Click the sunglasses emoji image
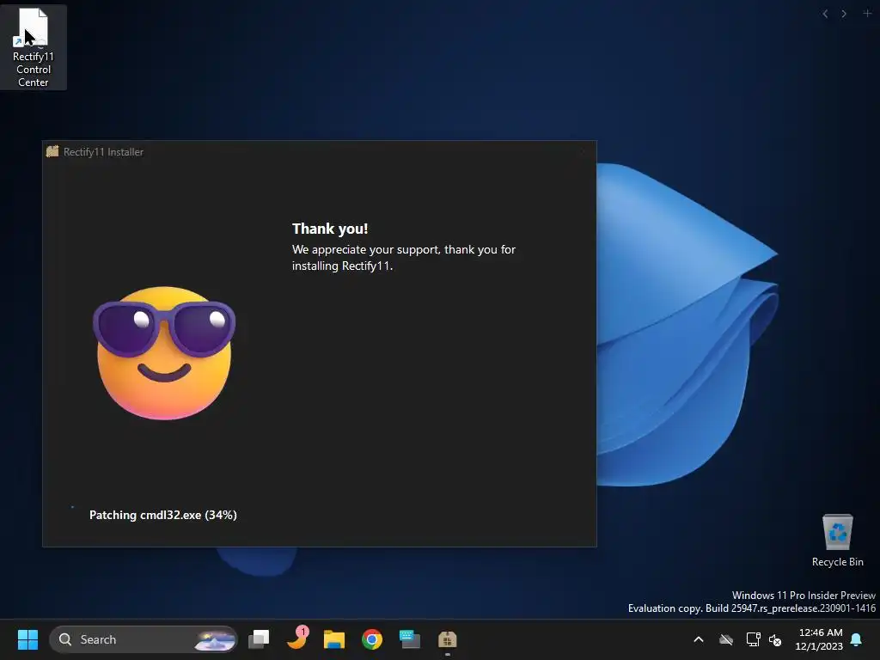880x660 pixels. 164,353
